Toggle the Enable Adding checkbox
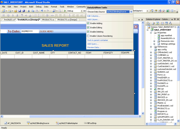Screen dimensions: 180x129 (88, 23)
